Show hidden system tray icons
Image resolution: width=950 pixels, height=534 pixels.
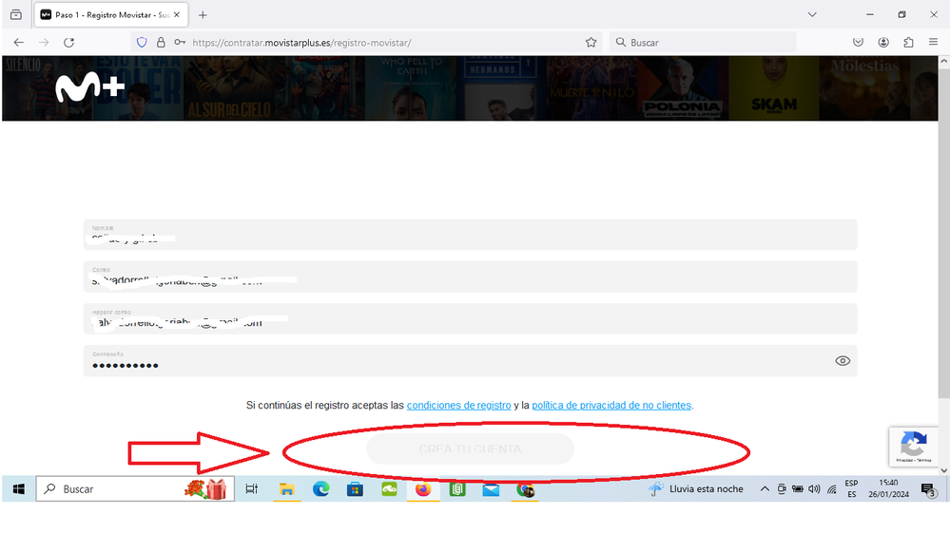coord(765,489)
